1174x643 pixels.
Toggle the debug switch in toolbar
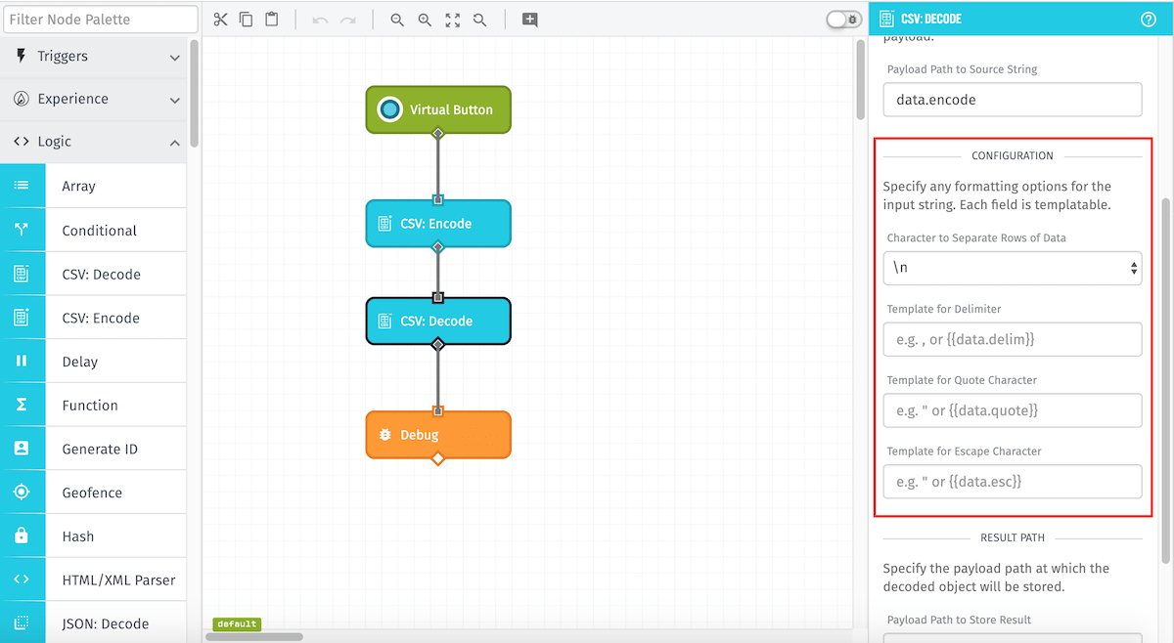[843, 20]
